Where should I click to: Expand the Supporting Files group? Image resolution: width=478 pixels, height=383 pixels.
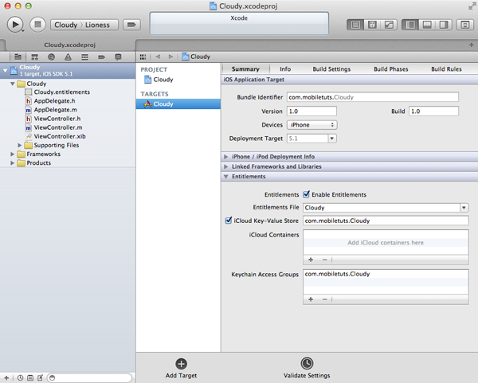click(20, 145)
